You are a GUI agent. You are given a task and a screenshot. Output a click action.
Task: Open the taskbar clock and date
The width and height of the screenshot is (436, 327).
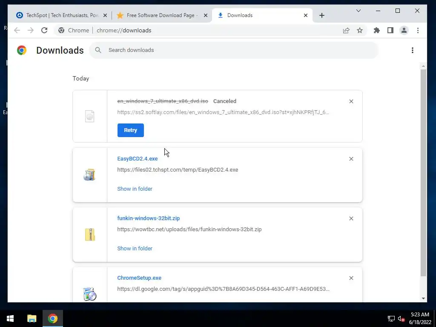tap(420, 318)
